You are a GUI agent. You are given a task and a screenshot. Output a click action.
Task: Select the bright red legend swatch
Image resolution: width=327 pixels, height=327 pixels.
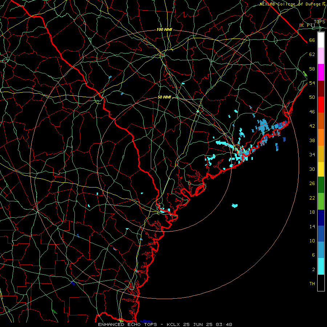click(321, 105)
